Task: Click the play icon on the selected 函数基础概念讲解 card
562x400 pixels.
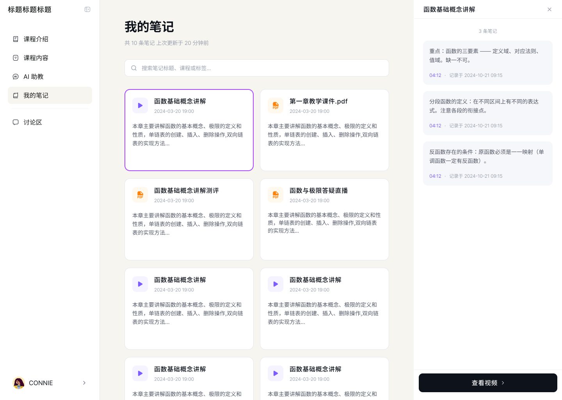Action: point(140,105)
